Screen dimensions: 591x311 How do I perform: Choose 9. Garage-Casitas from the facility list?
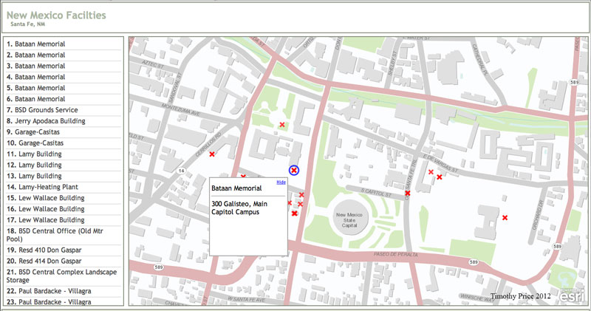[x=39, y=132]
